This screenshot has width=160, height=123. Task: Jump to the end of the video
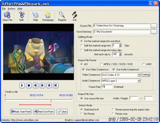click(56, 85)
